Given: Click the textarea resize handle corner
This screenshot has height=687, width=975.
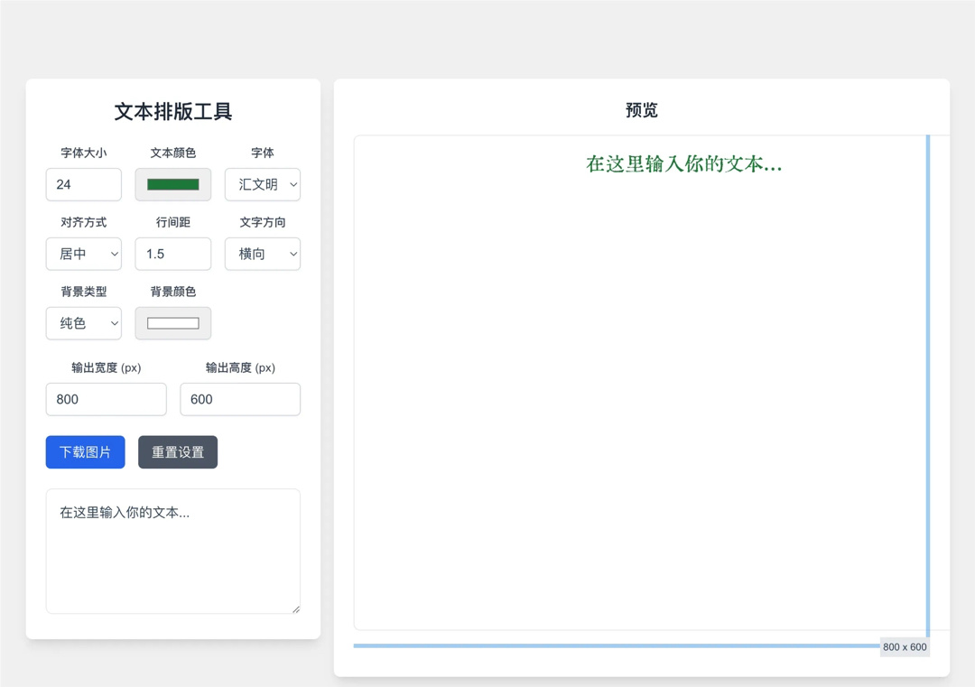Looking at the screenshot, I should (296, 609).
